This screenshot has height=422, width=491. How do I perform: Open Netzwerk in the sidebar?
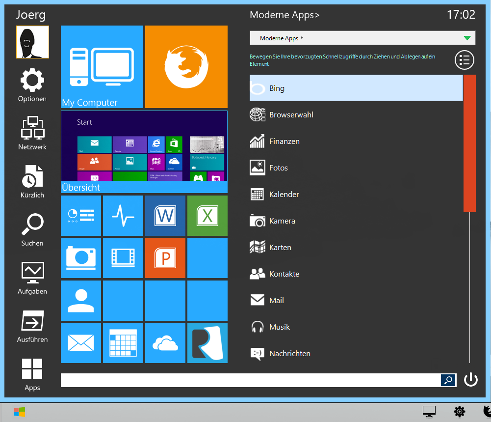point(32,133)
